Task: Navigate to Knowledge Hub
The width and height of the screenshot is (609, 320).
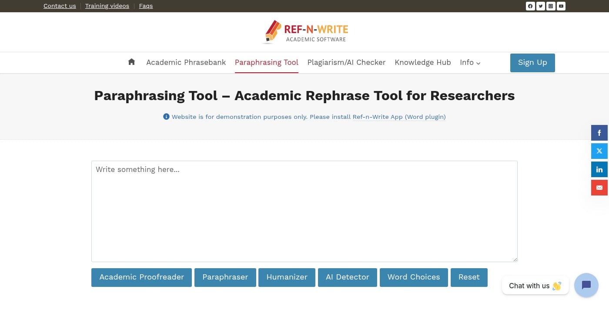Action: [x=423, y=62]
